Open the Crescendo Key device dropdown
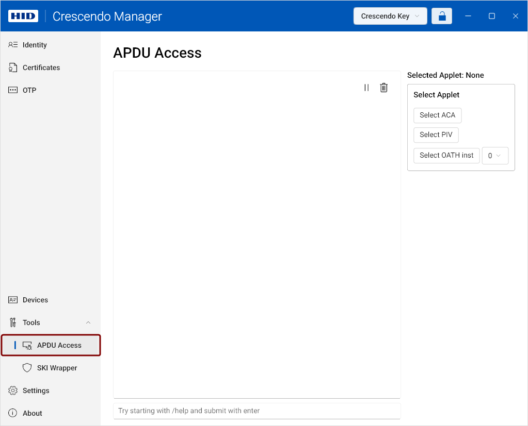 coord(390,16)
